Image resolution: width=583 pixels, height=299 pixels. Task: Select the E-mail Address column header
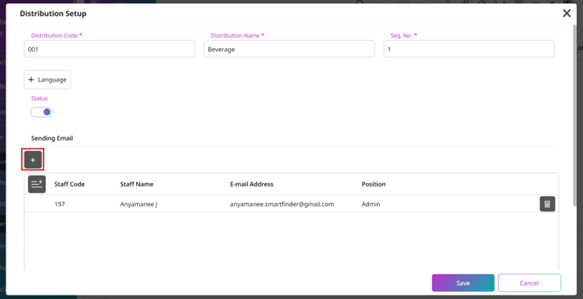252,184
